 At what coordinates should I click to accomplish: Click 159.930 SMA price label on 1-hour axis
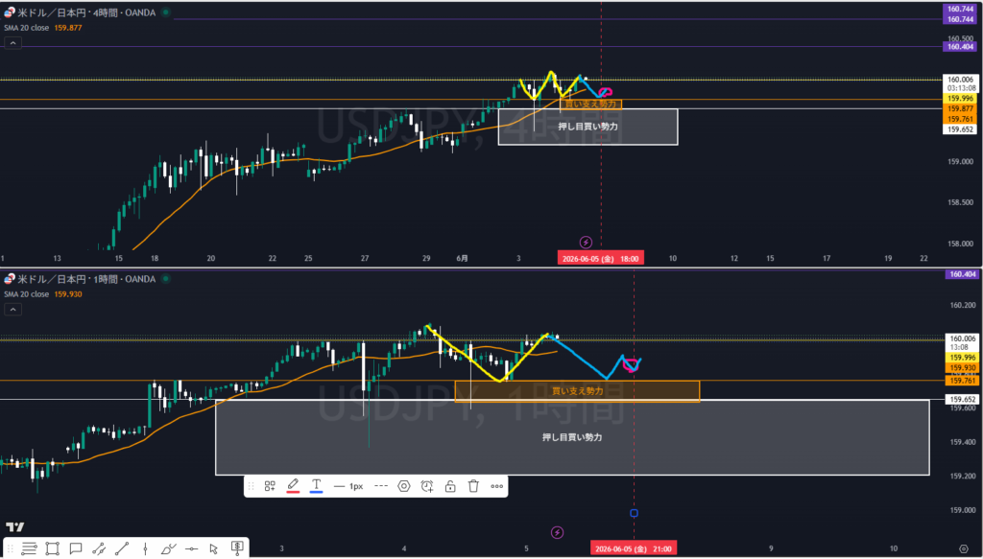point(960,368)
